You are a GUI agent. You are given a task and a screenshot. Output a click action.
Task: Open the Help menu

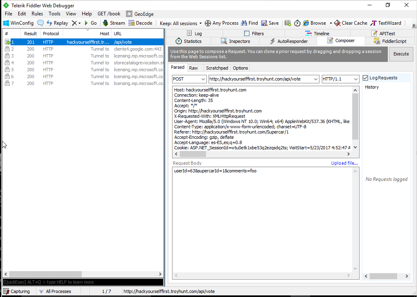[x=87, y=14]
